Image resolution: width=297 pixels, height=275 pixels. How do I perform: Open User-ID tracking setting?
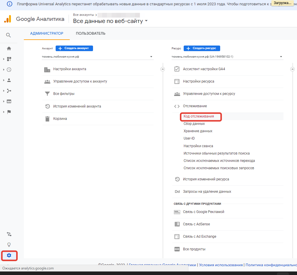[x=189, y=139]
